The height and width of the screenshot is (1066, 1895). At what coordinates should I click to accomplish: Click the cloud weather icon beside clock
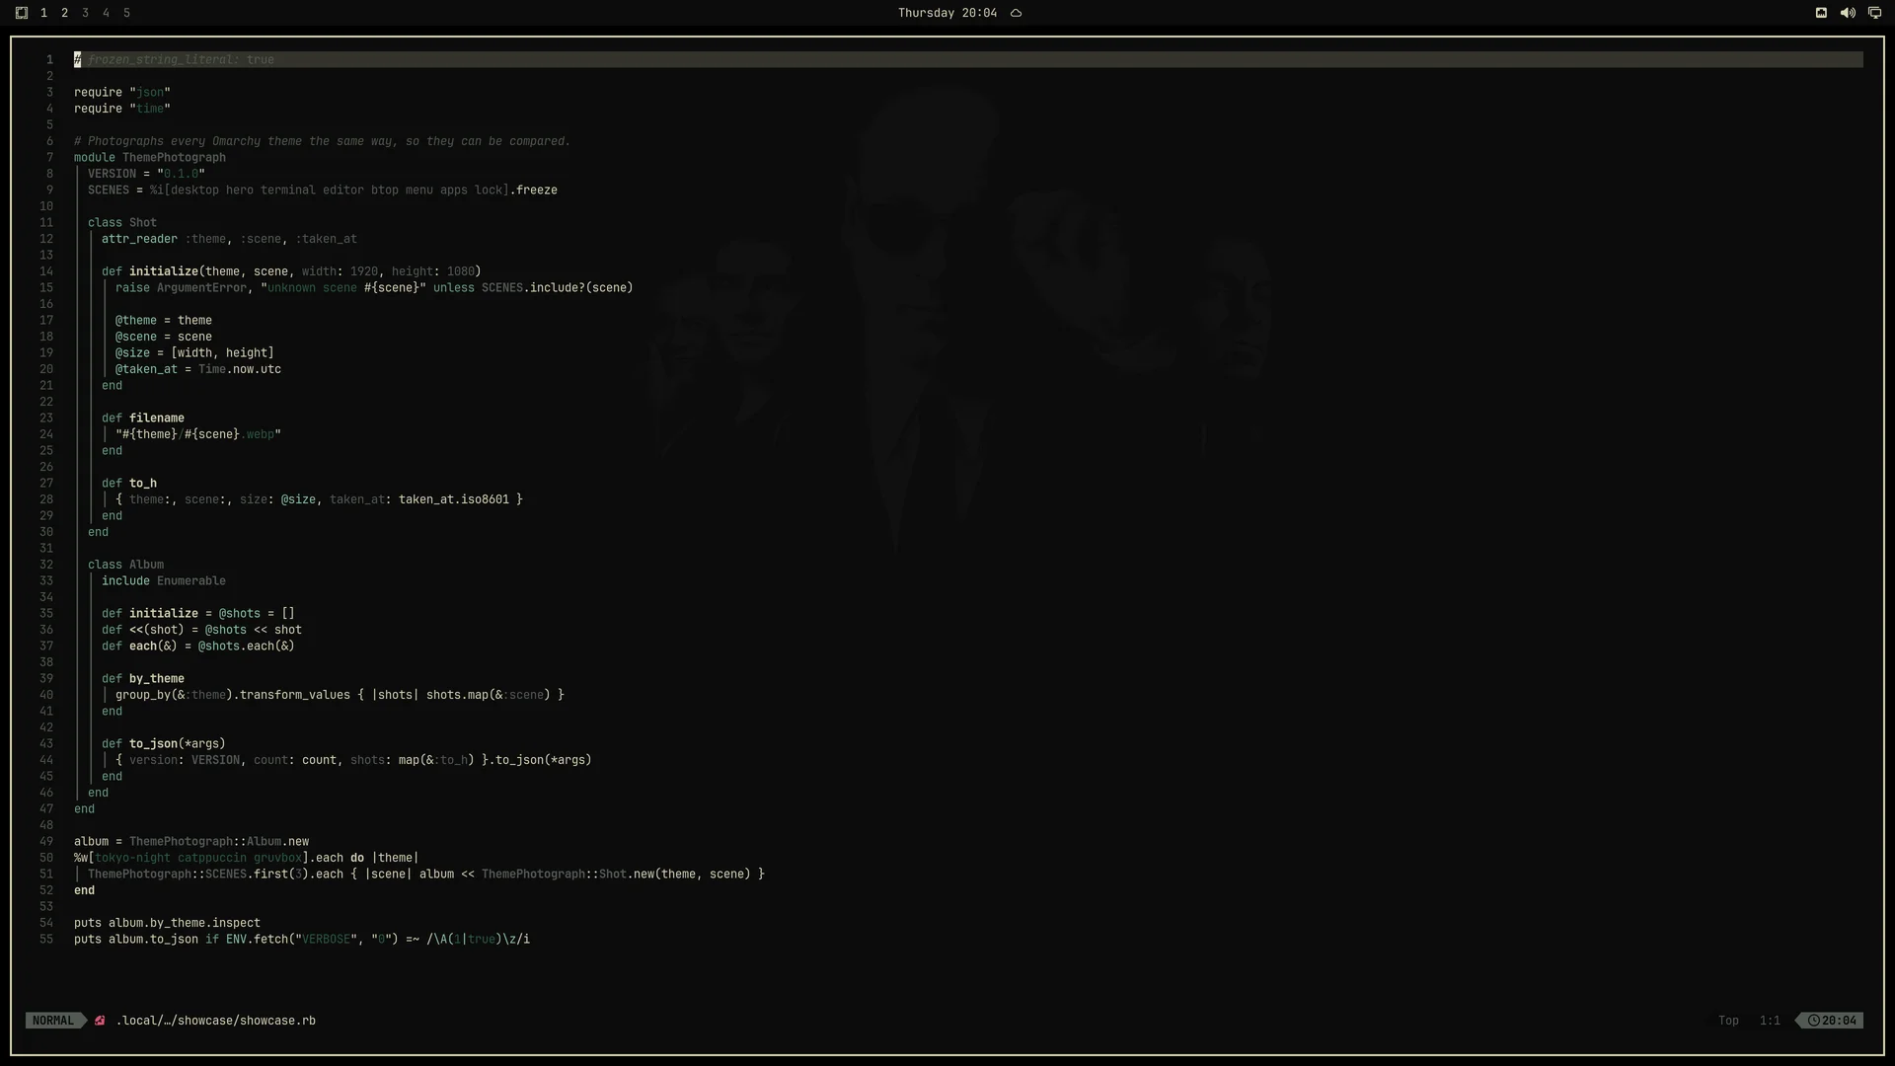click(x=1016, y=13)
